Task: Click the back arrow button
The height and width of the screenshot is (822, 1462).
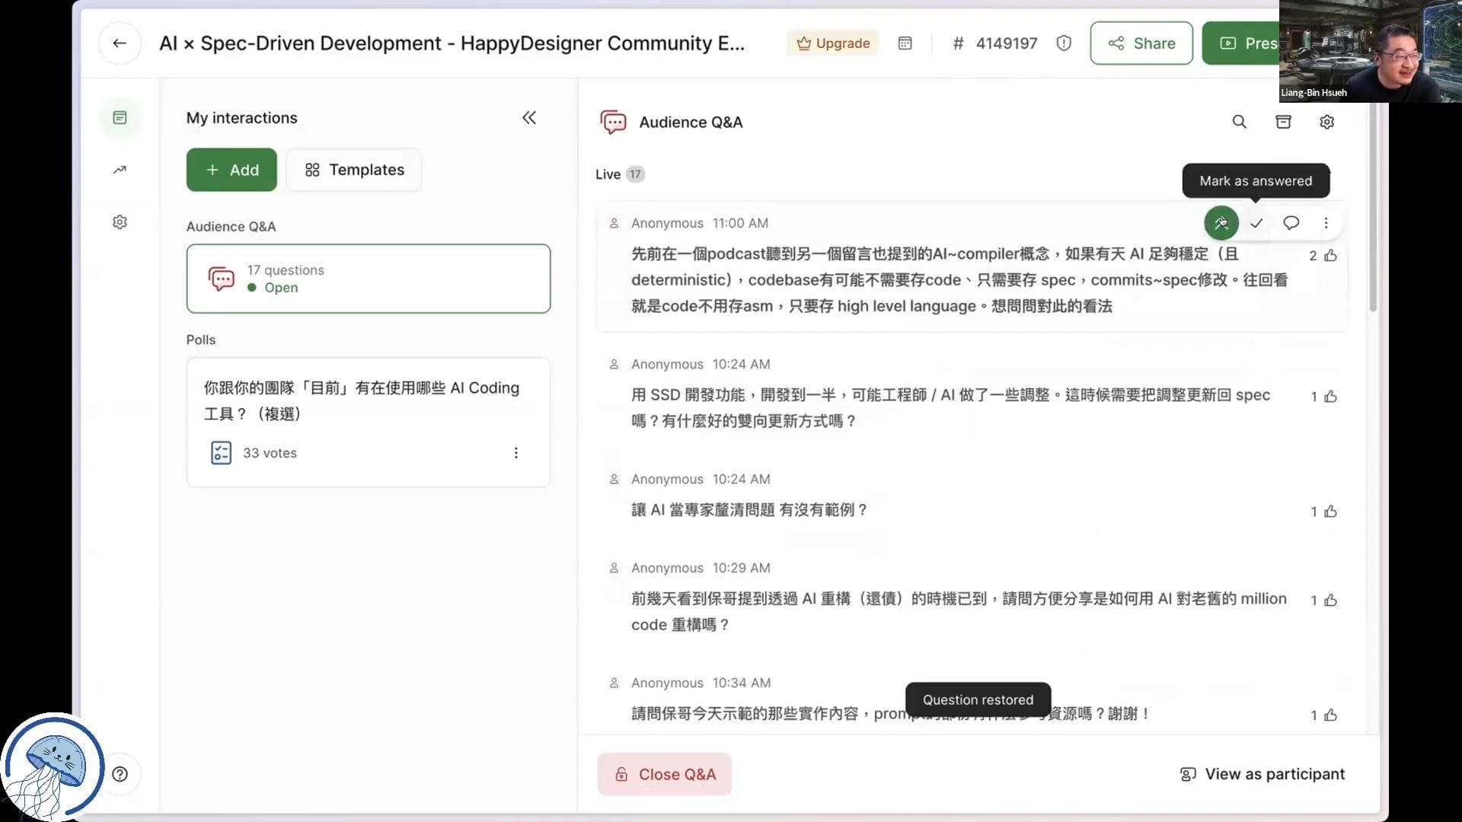Action: [120, 43]
